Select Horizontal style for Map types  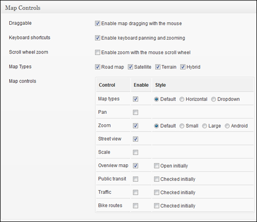coord(182,99)
